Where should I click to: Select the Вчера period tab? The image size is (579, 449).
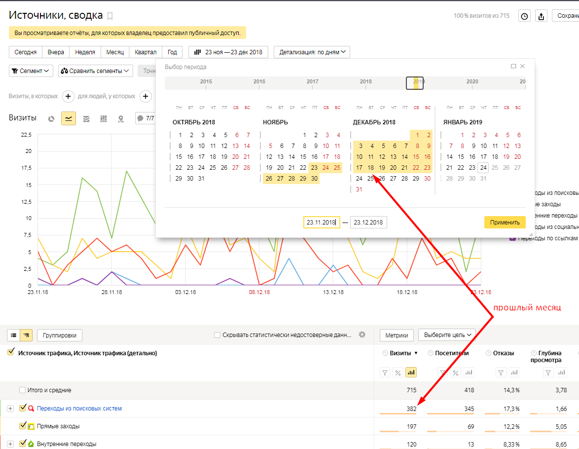pos(56,52)
